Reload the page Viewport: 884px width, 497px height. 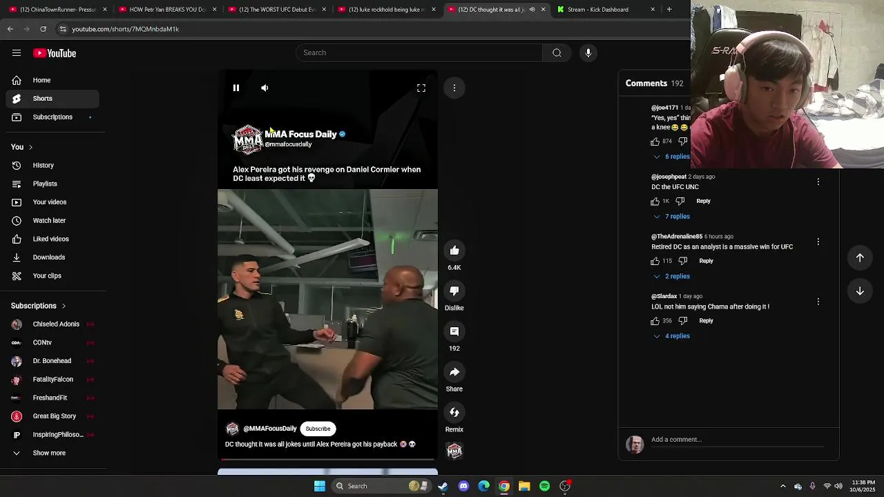43,29
